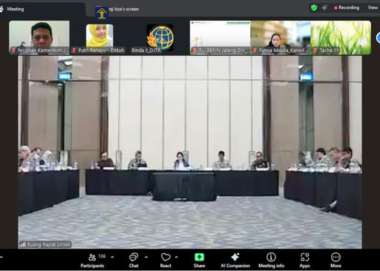
Task: Click the Recording indicator
Action: tap(346, 8)
